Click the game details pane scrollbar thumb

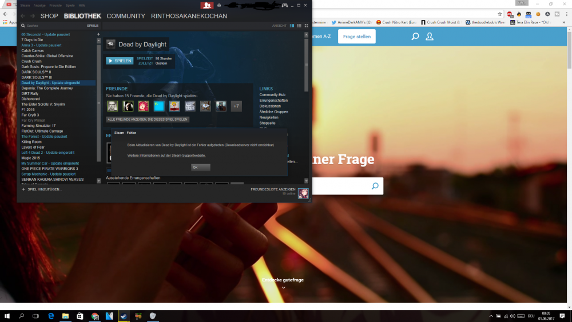307,65
